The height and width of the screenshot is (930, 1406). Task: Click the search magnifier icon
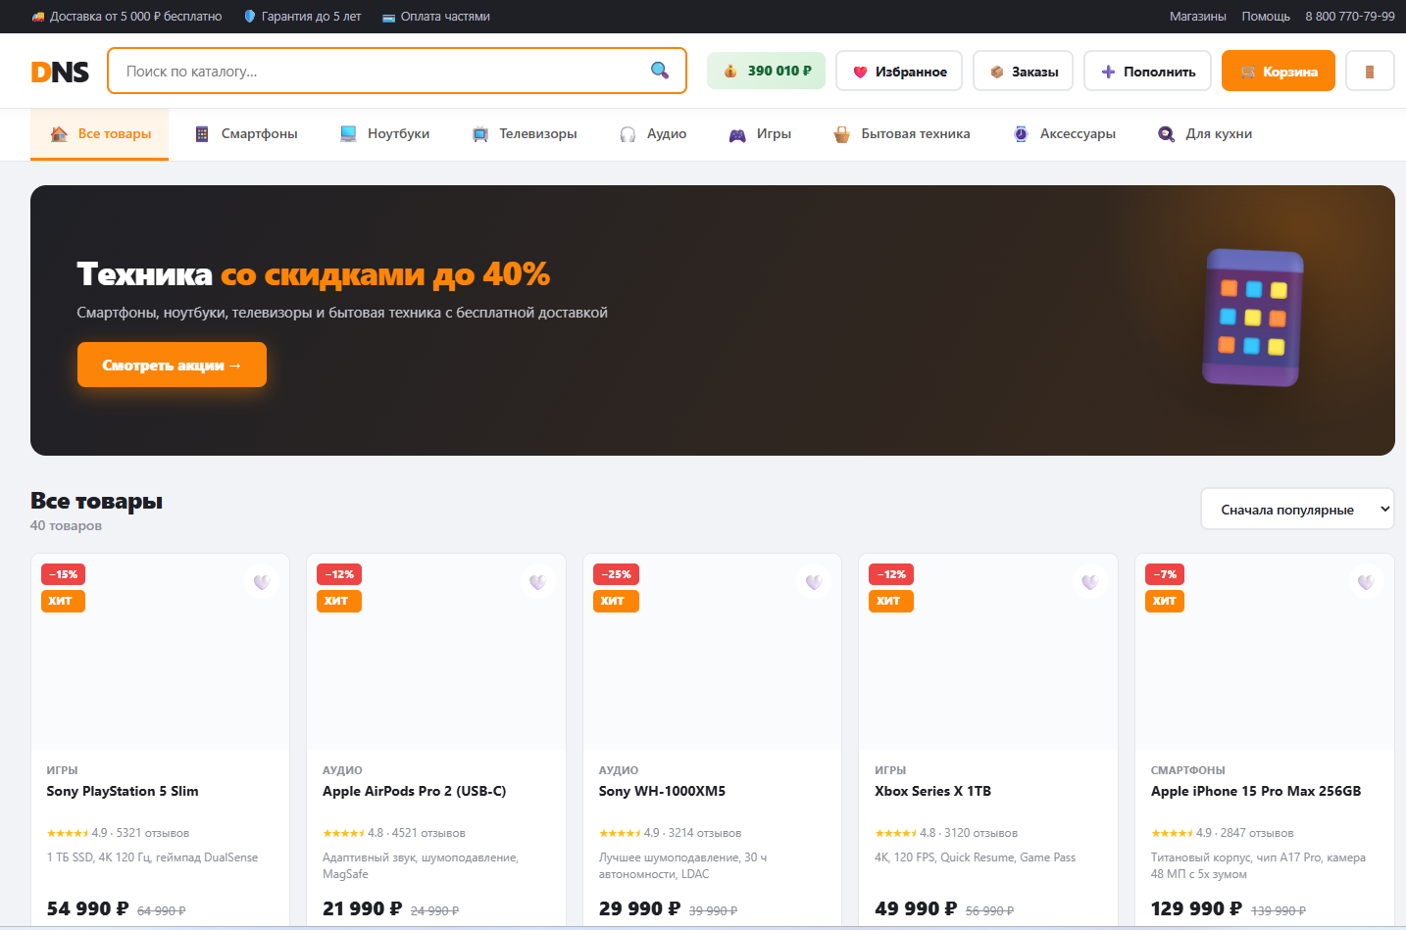click(660, 71)
